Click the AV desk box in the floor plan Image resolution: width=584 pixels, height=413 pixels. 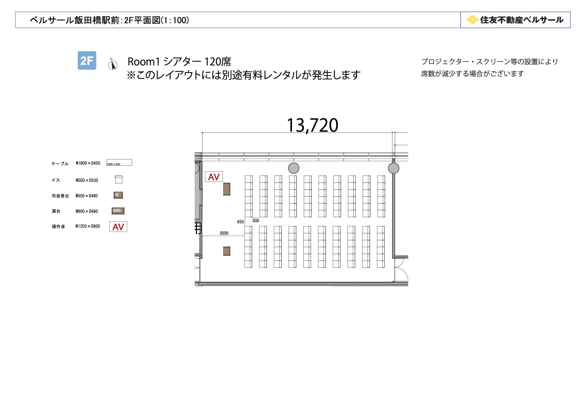pos(214,177)
